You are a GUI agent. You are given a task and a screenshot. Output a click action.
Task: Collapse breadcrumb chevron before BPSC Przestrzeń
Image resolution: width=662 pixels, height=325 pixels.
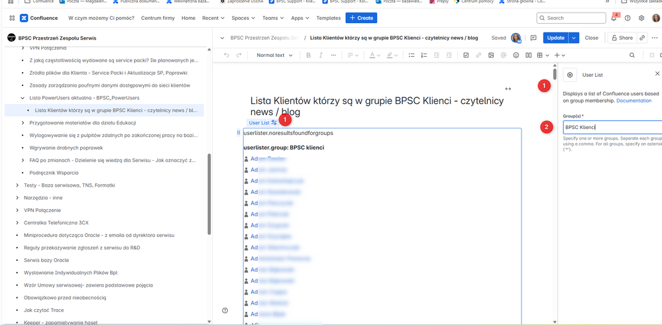[x=222, y=38]
